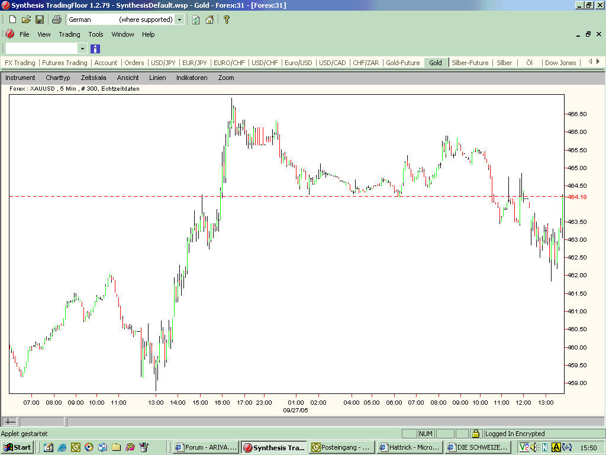Viewport: 606px width, 455px height.
Task: Click the Windows Start button
Action: point(17,447)
